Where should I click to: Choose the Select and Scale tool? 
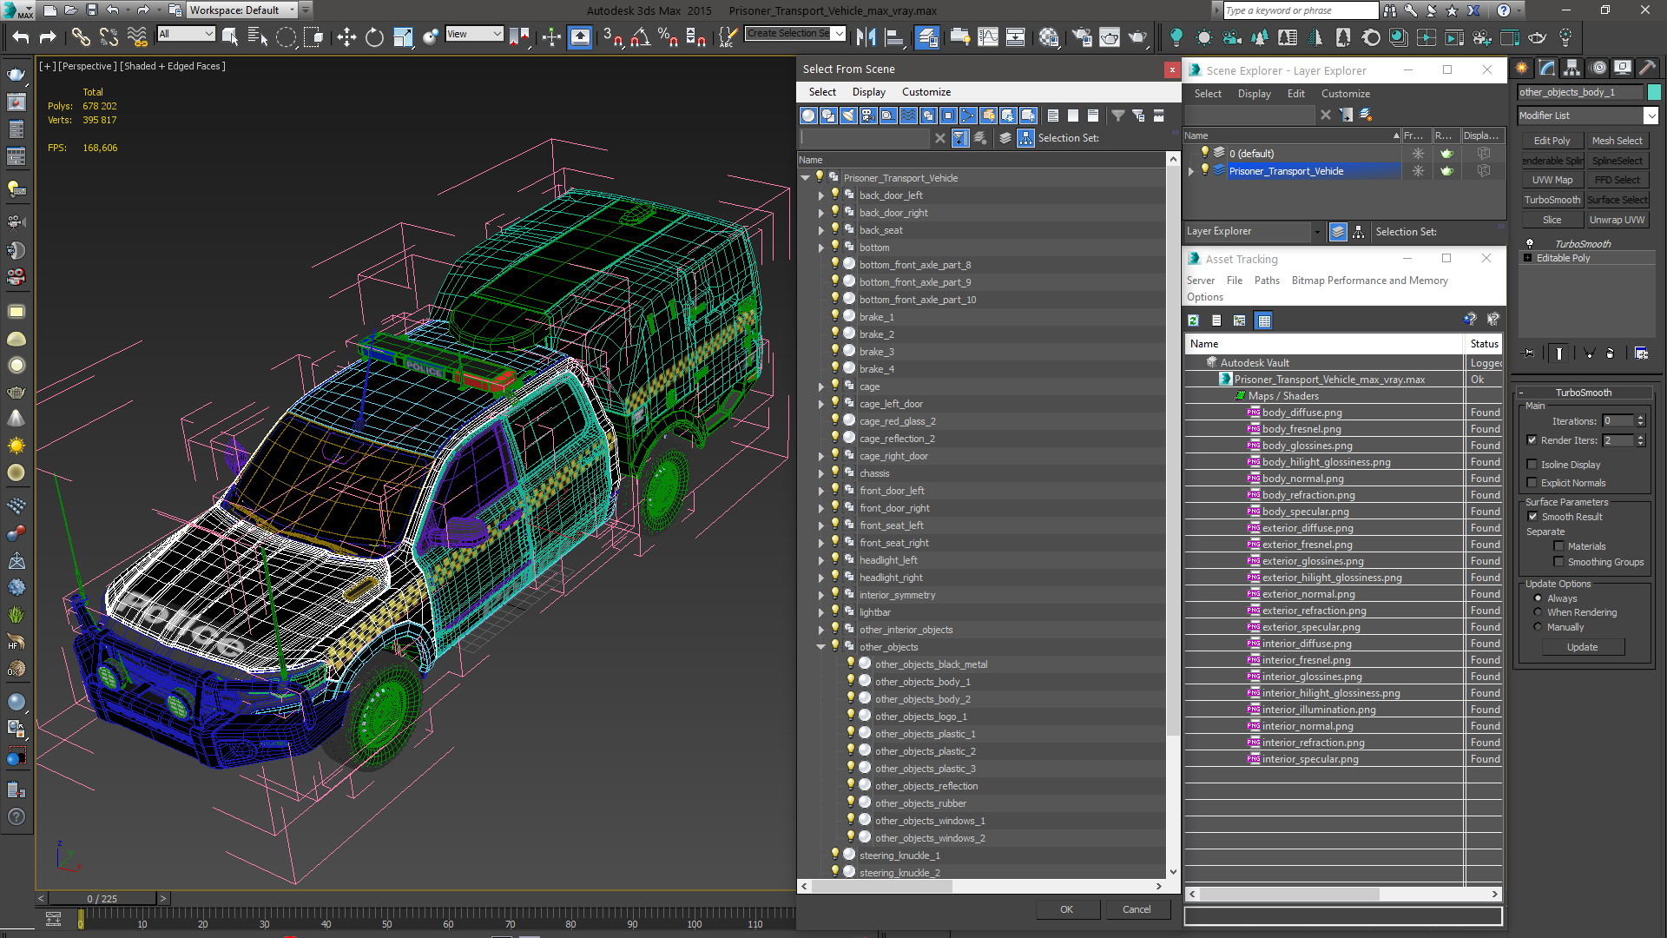[403, 36]
